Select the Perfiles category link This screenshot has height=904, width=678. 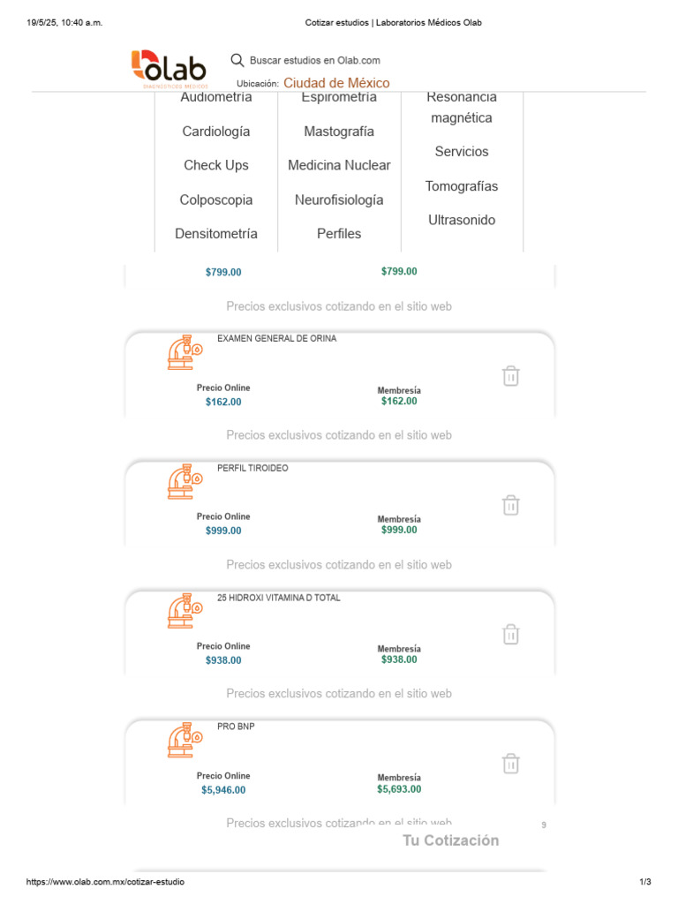(339, 234)
